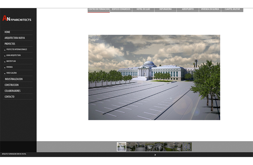Select the first highlighted gallery thumbnail
This screenshot has width=253, height=165.
[x=121, y=147]
